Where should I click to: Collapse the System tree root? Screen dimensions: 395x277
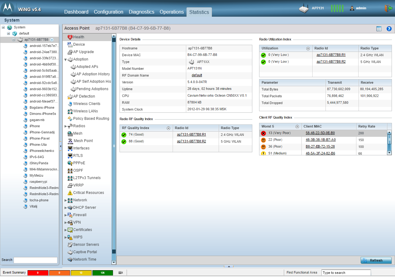[3, 27]
